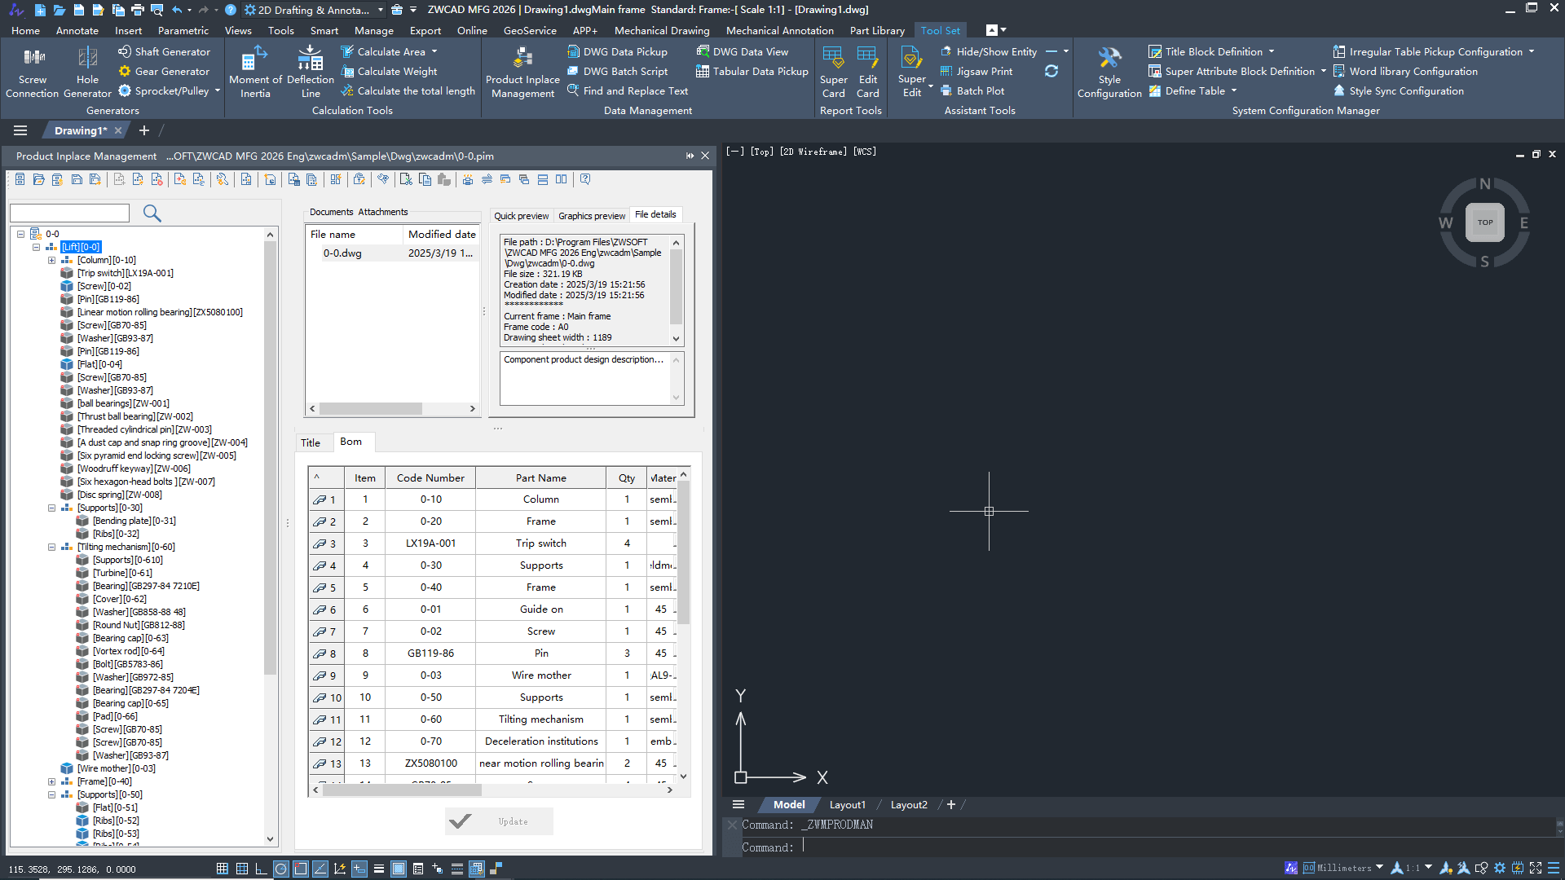
Task: Expand the [Column][0-10] tree node
Action: 52,260
